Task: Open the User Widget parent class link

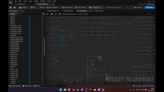Action: pyautogui.click(x=150, y=4)
